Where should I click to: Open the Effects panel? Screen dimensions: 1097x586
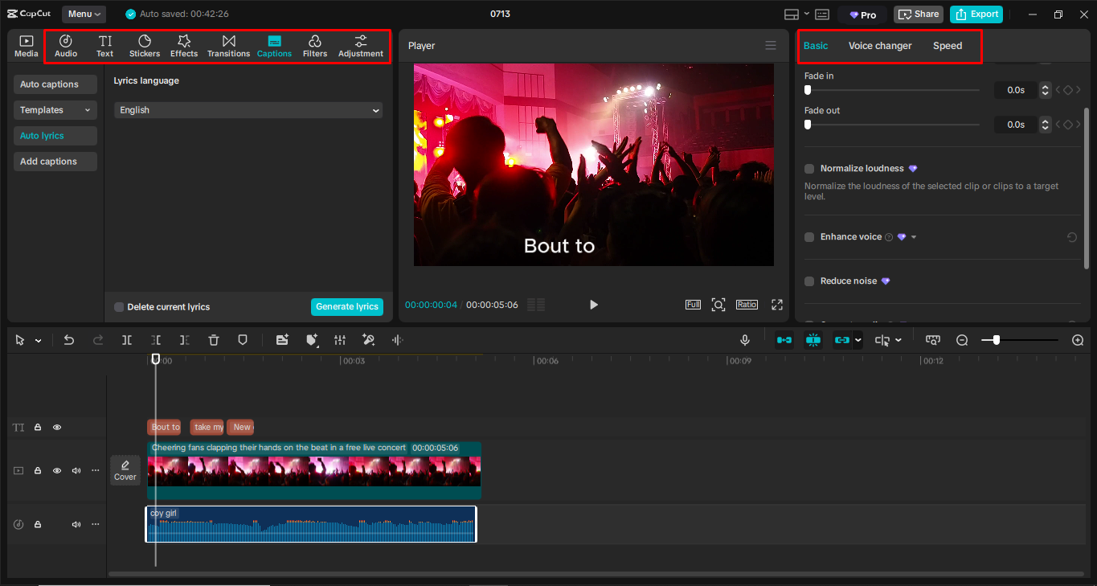183,45
